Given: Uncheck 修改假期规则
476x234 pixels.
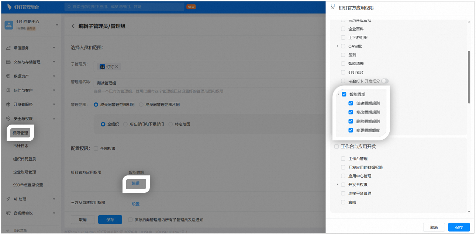Looking at the screenshot, I should pos(351,112).
